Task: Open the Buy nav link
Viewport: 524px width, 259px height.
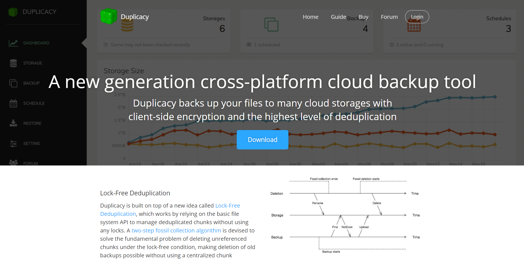Action: pos(364,17)
